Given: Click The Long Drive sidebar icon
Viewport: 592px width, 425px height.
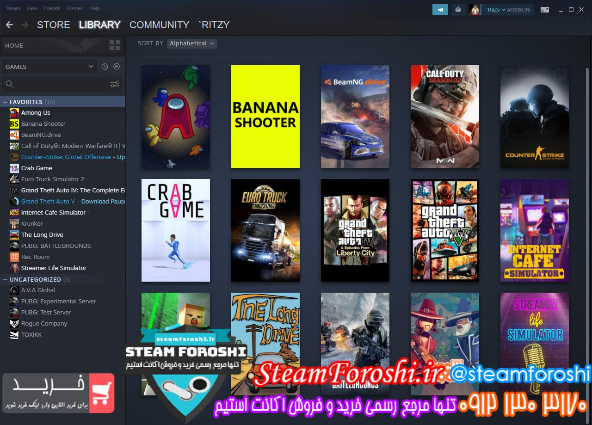Looking at the screenshot, I should pos(14,235).
